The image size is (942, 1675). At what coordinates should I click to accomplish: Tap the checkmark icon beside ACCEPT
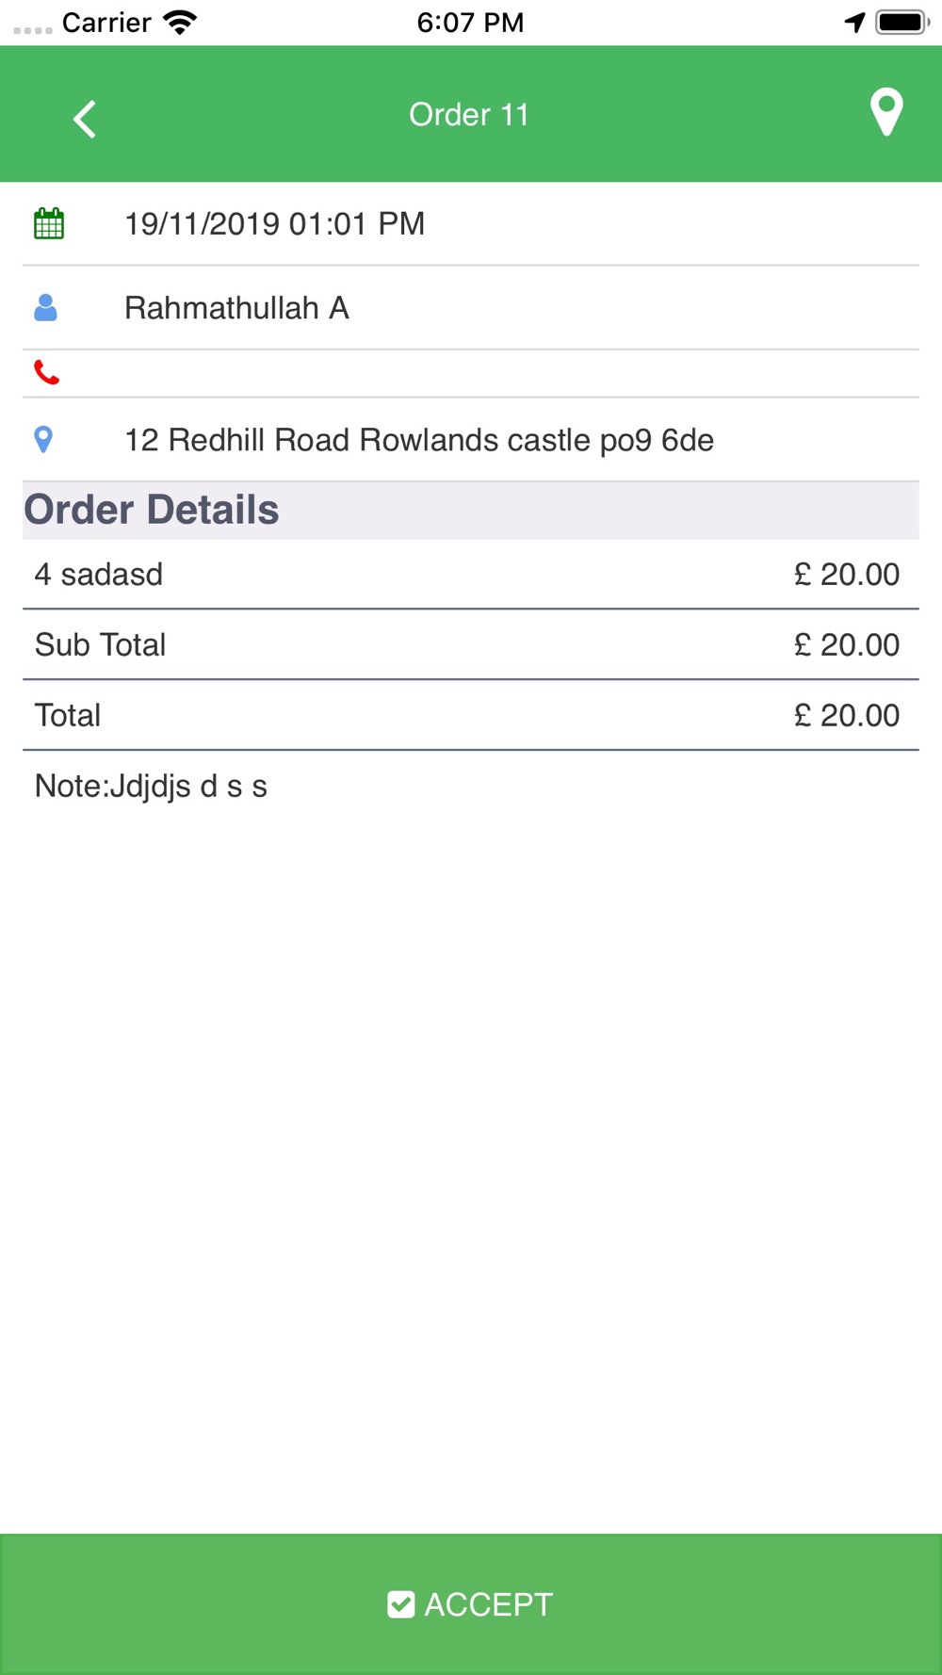pos(401,1604)
